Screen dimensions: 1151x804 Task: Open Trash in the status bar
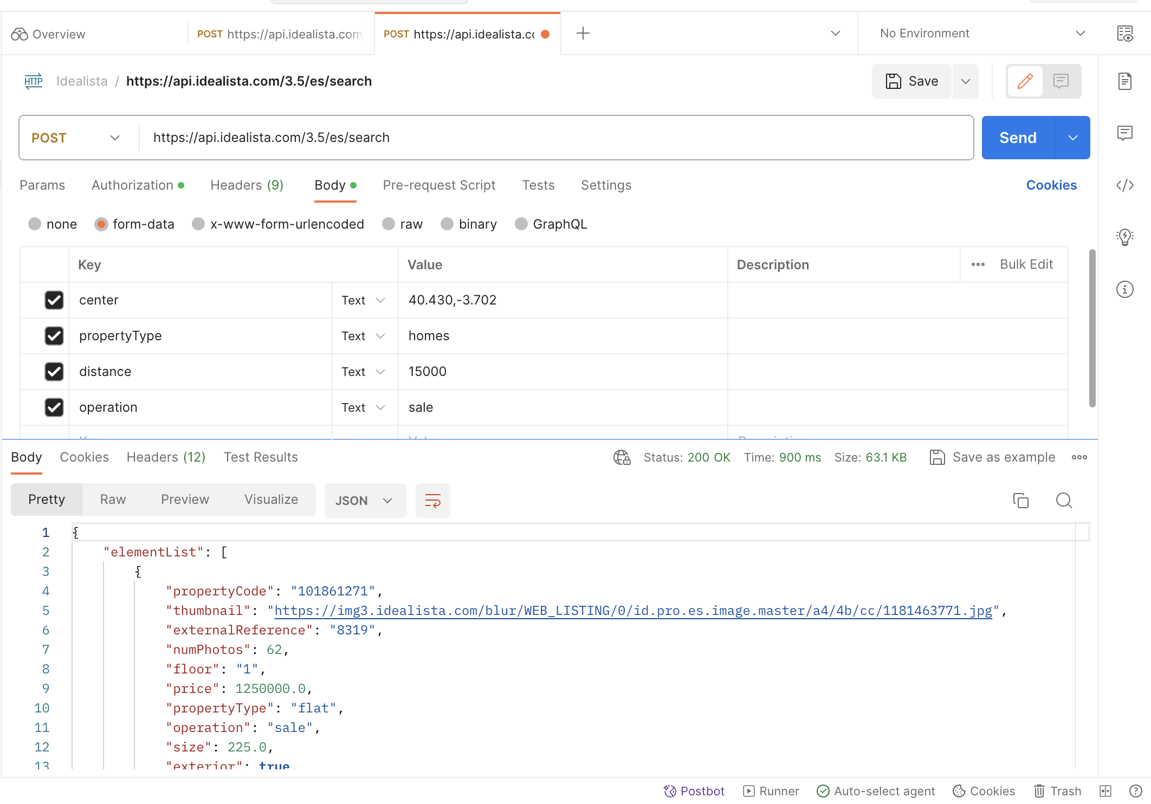tap(1057, 791)
